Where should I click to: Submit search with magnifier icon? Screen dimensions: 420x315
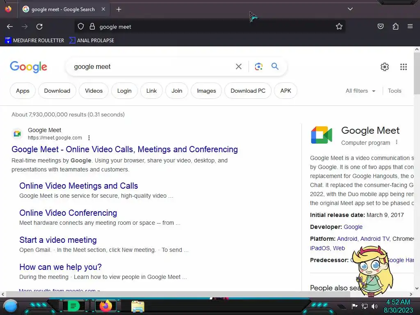275,66
